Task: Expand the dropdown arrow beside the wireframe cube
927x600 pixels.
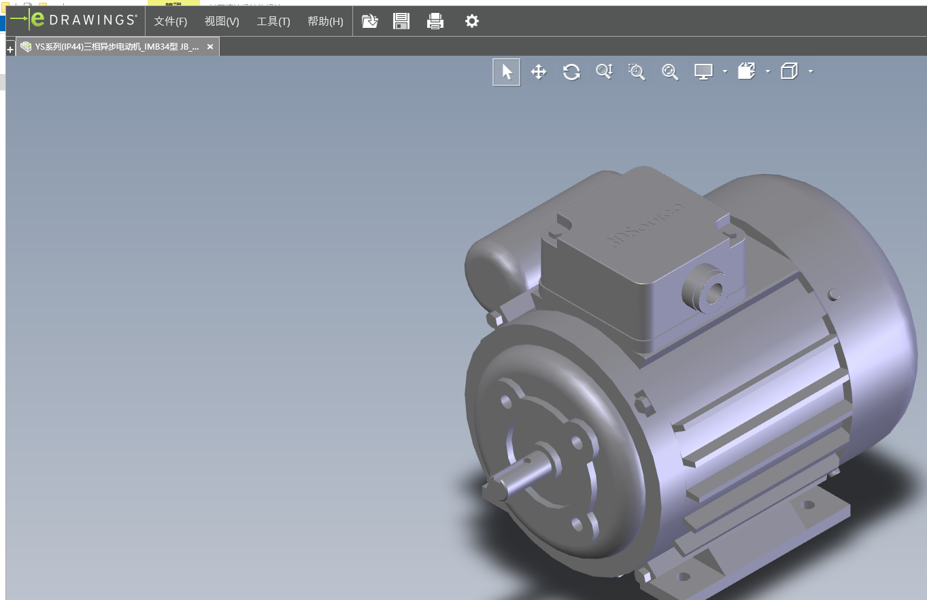Action: coord(811,71)
